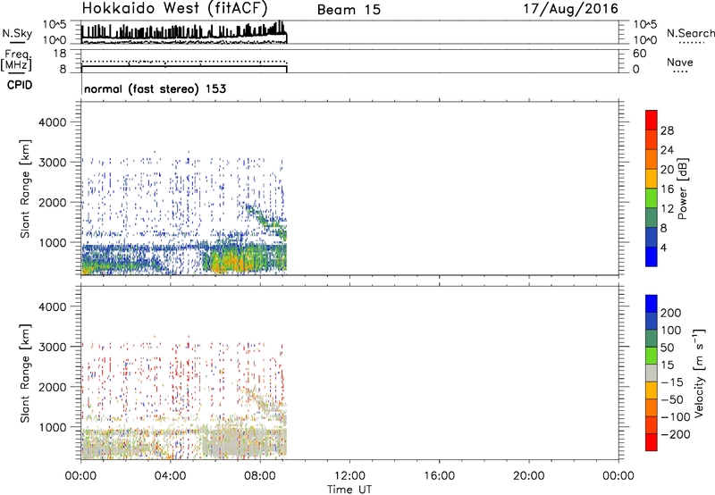Click the N.Sky noise spikes plot
The image size is (715, 495).
[x=184, y=32]
